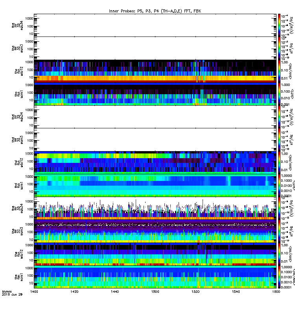Click the 'nT²/Hz' unit label of the tha scm3 color bar
Viewport: 295px width, 314px height.
click(291, 48)
